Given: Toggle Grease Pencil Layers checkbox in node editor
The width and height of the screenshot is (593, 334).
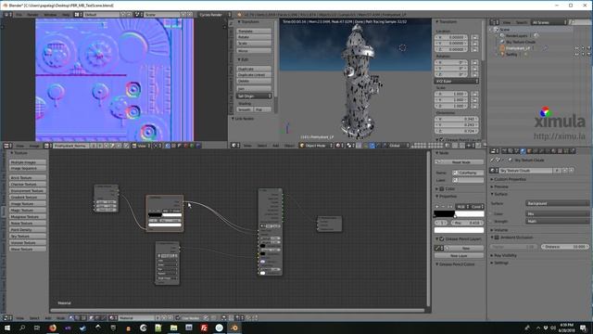Looking at the screenshot, I should tap(441, 239).
